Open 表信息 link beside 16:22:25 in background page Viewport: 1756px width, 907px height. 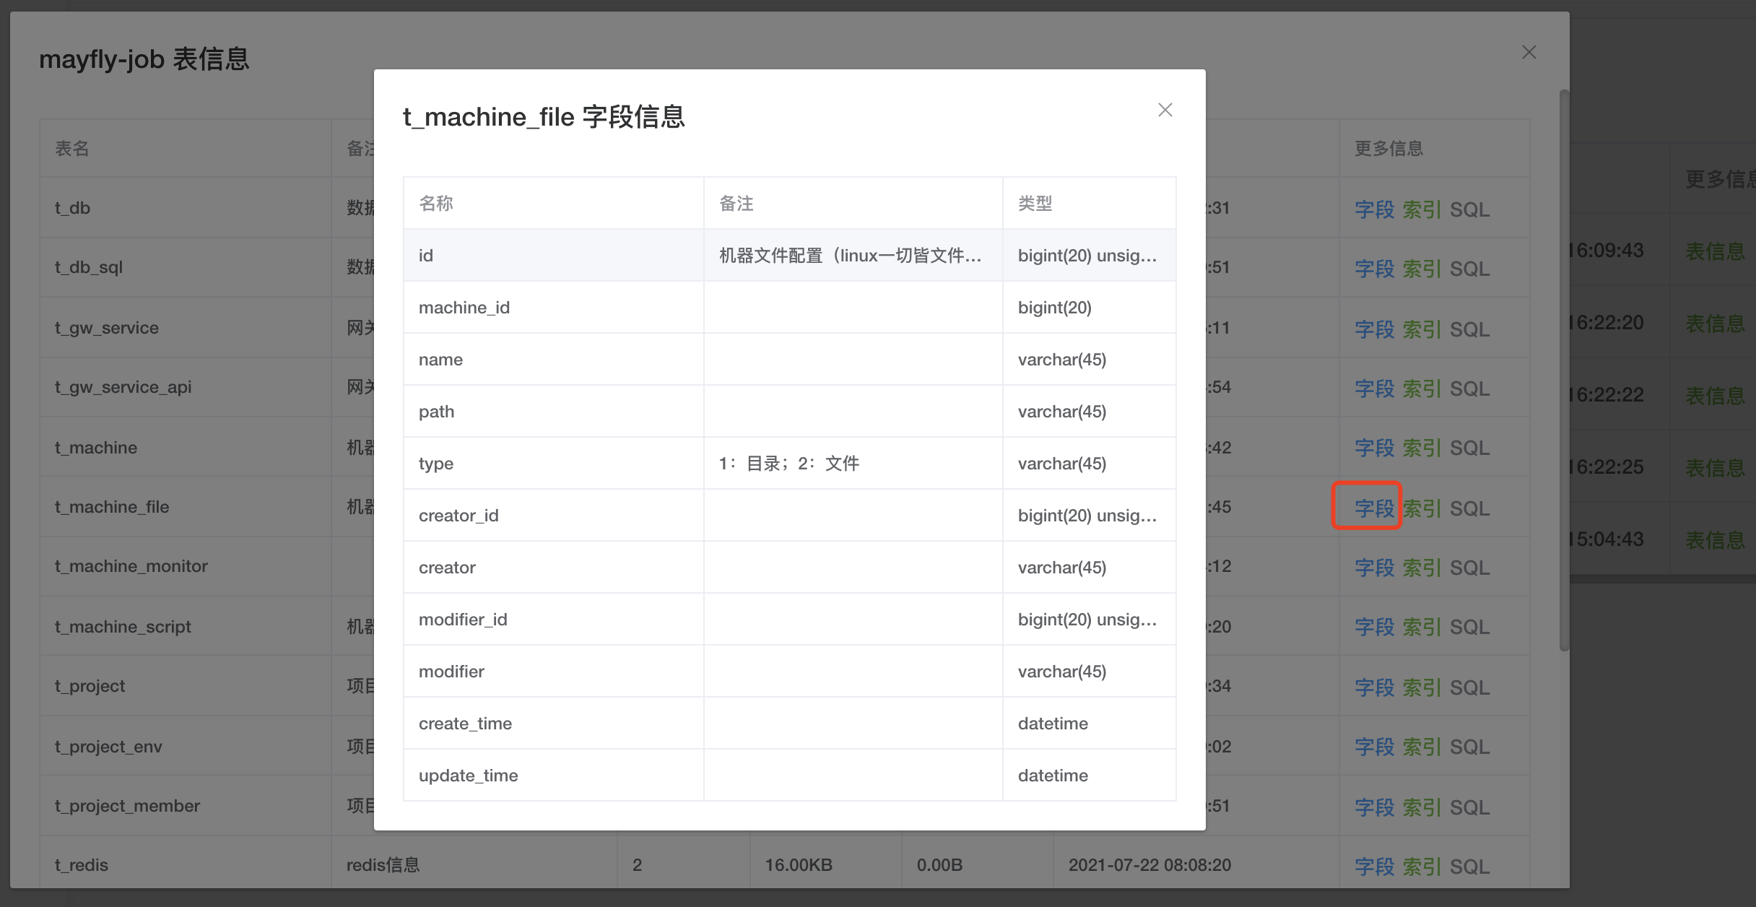1715,468
